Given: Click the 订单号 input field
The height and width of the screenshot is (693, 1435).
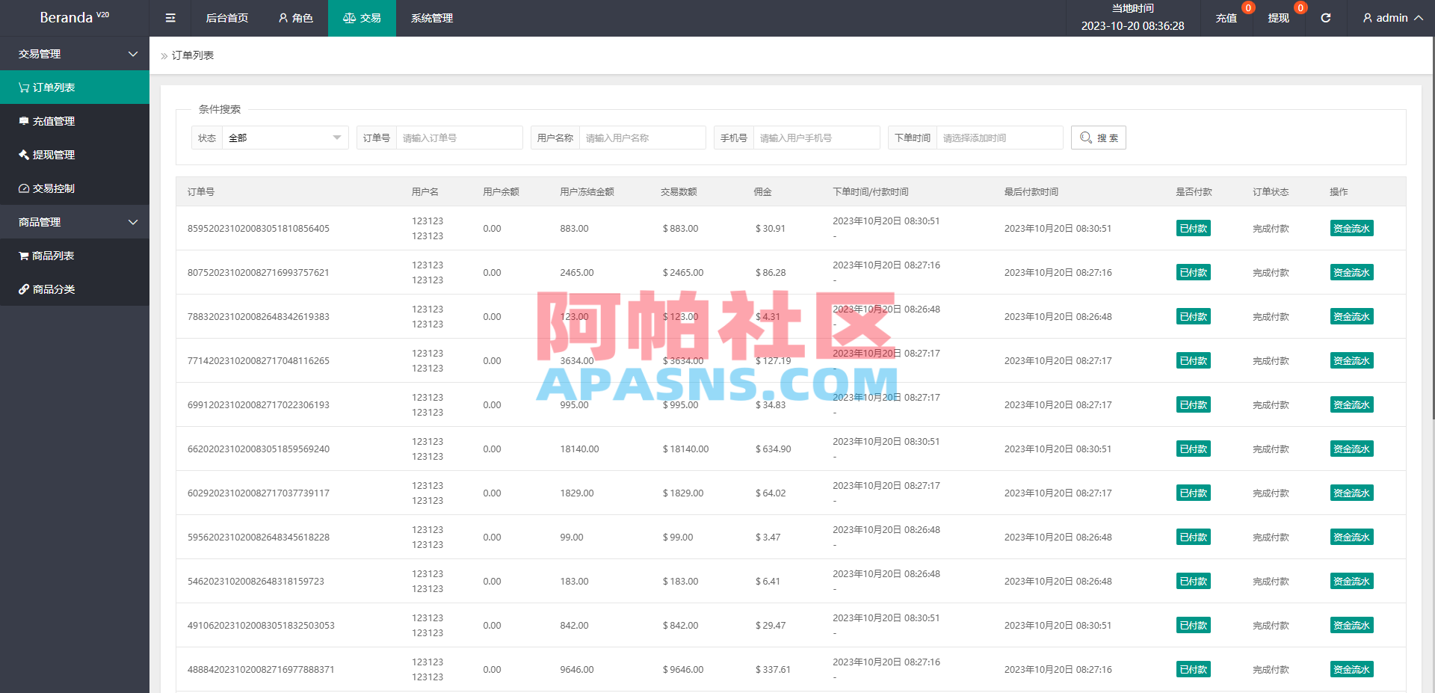Looking at the screenshot, I should click(459, 138).
